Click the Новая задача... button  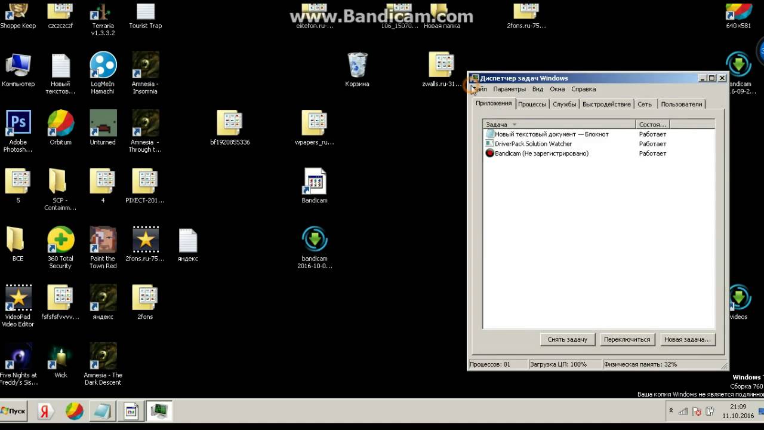(x=687, y=339)
